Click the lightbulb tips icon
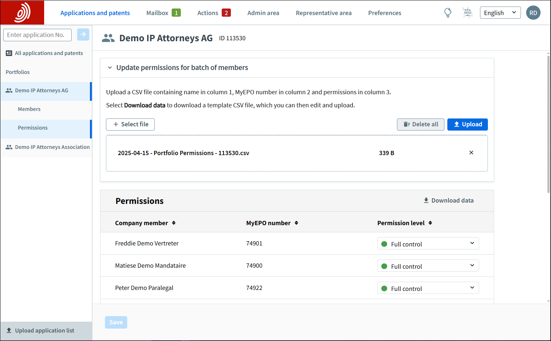The height and width of the screenshot is (341, 551). click(448, 13)
